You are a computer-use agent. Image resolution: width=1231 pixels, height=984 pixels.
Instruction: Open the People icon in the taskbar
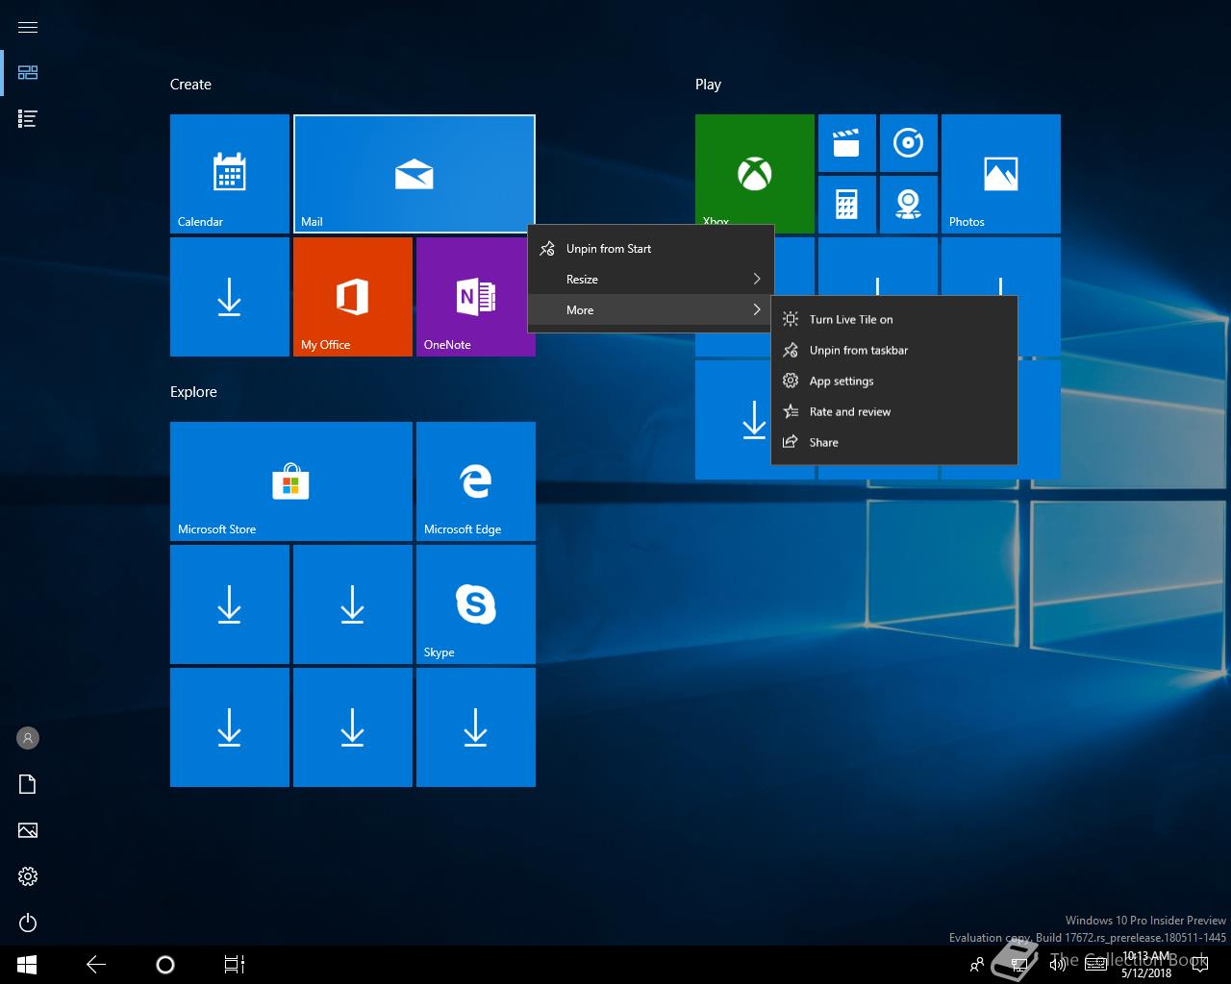click(x=977, y=965)
